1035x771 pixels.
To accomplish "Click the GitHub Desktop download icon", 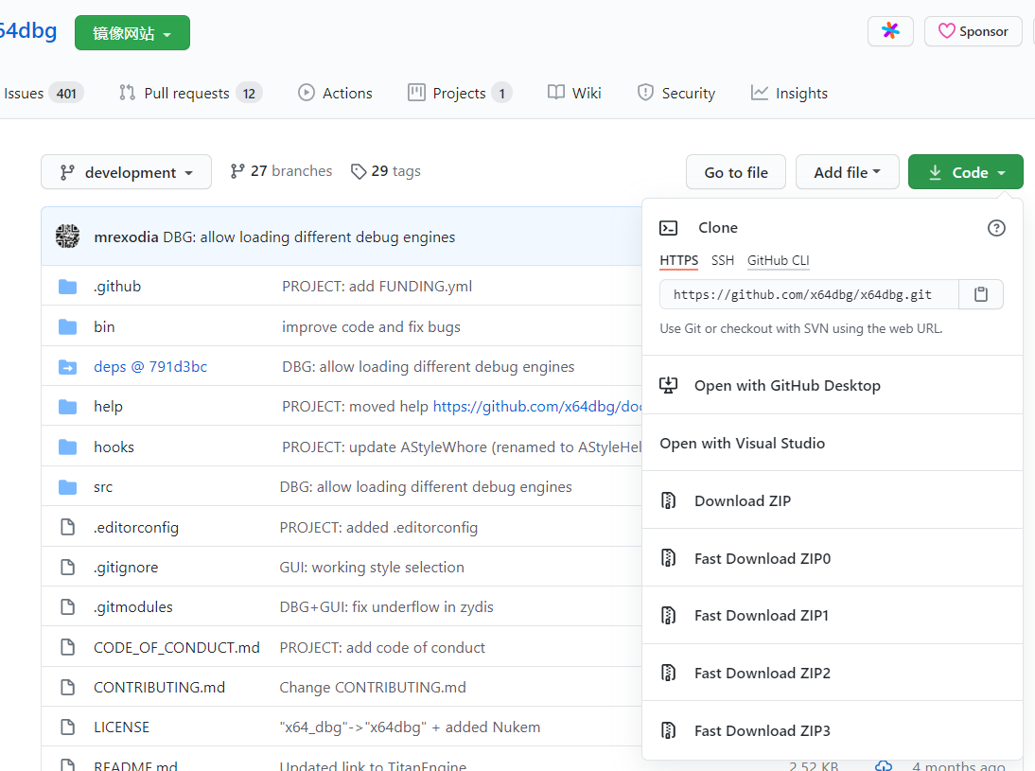I will click(x=668, y=385).
